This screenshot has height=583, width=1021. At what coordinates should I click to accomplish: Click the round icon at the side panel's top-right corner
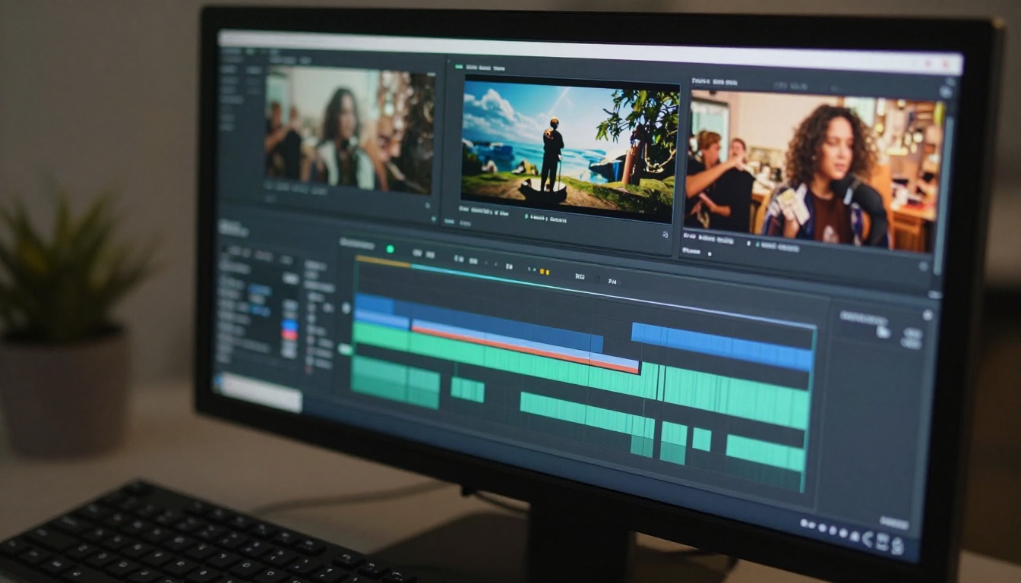click(928, 315)
